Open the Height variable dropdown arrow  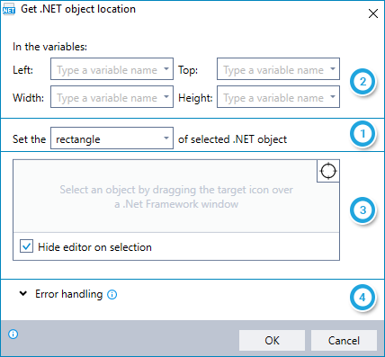point(333,97)
